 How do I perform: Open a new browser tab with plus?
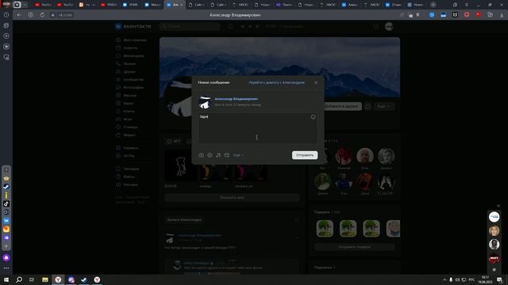433,5
